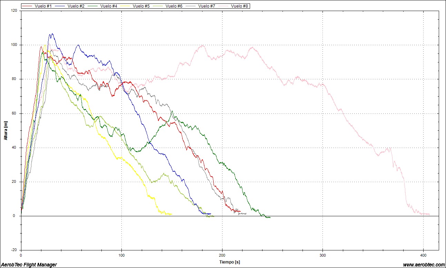The height and width of the screenshot is (268, 446).
Task: Click the blue curve's highest peak
Action: [x=52, y=34]
